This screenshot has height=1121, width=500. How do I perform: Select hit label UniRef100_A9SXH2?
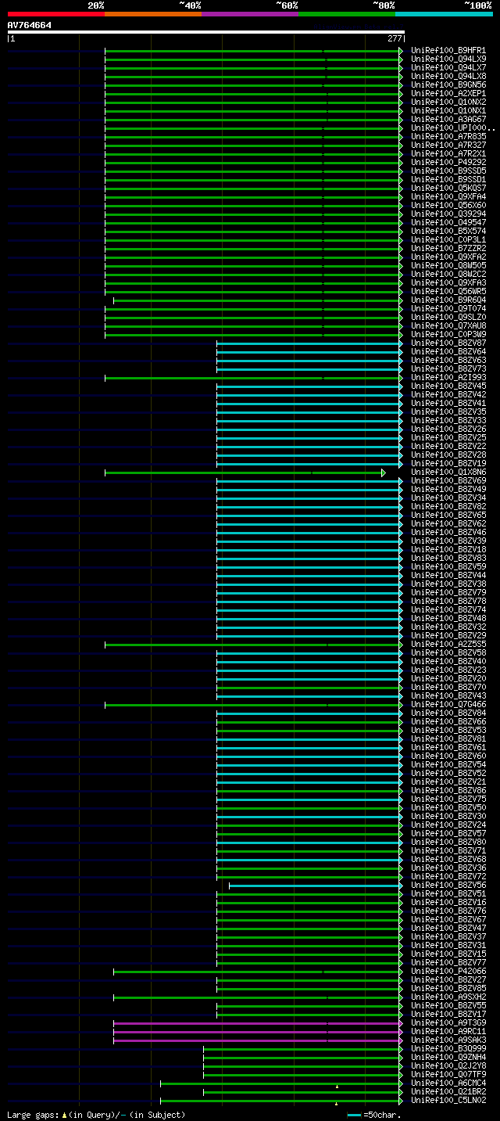tap(448, 997)
